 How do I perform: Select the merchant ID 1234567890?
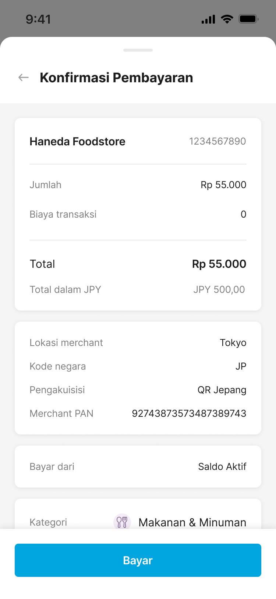click(x=217, y=141)
